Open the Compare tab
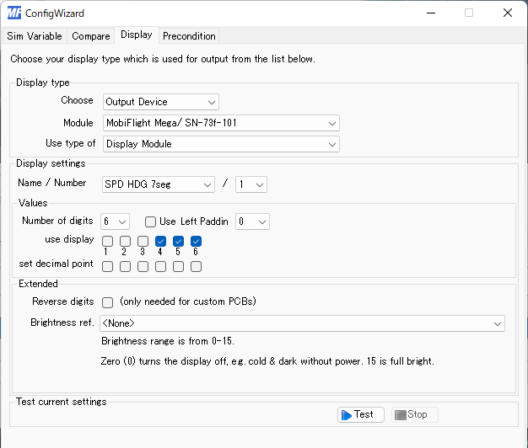This screenshot has width=528, height=448. click(91, 36)
